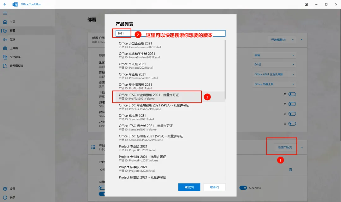The width and height of the screenshot is (341, 202).
Task: Click the 2021 product search field
Action: click(x=170, y=33)
